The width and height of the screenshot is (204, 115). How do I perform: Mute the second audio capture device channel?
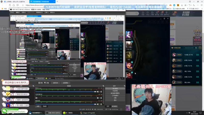click(x=98, y=98)
